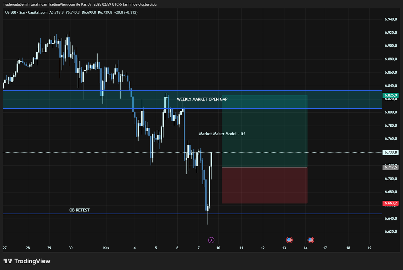The width and height of the screenshot is (403, 270).
Task: Click price axis label 6.760,0
Action: coord(391,139)
